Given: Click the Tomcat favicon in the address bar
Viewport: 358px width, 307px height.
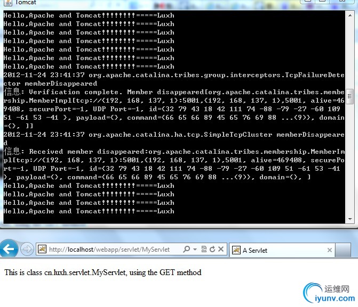Looking at the screenshot, I should [42, 249].
